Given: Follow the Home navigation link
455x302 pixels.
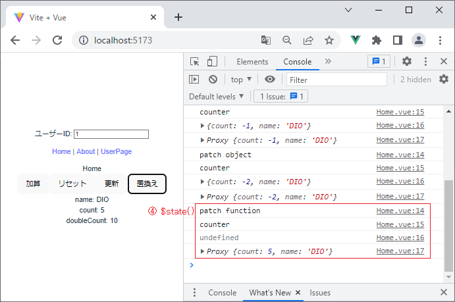Looking at the screenshot, I should pos(61,151).
